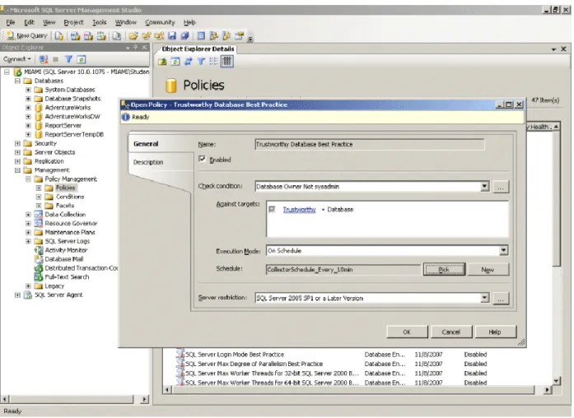Expand the SQL Server Agent node
This screenshot has width=574, height=418.
(x=17, y=295)
